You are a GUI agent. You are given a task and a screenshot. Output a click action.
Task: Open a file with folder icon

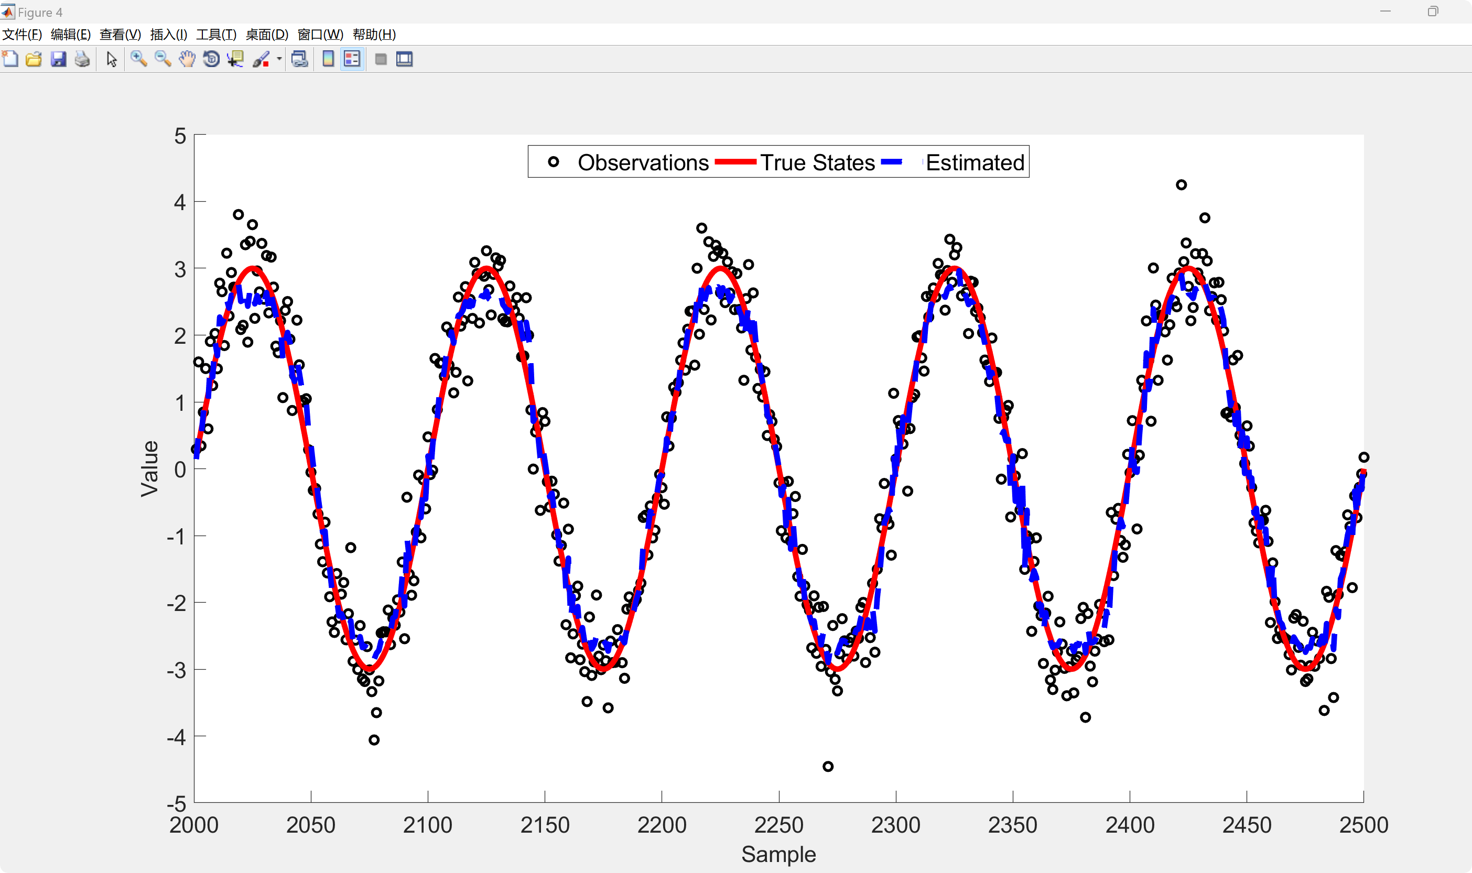pos(34,59)
